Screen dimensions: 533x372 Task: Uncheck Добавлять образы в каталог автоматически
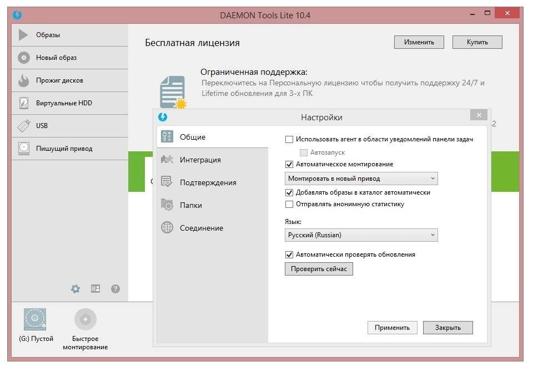pos(289,193)
